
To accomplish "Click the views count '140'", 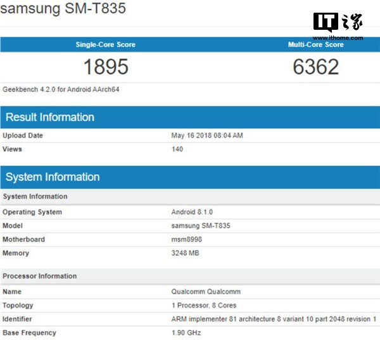I will [x=177, y=149].
